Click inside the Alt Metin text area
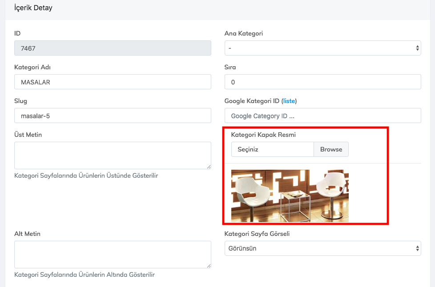 coord(113,254)
